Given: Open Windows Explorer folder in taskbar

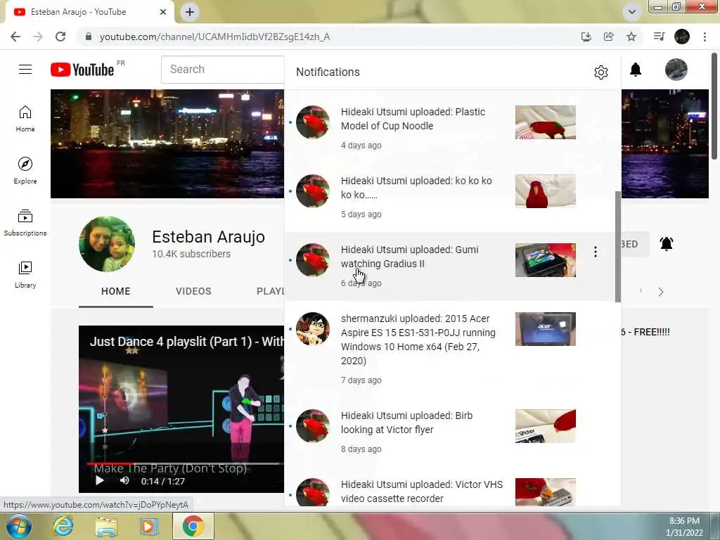Looking at the screenshot, I should click(x=106, y=527).
